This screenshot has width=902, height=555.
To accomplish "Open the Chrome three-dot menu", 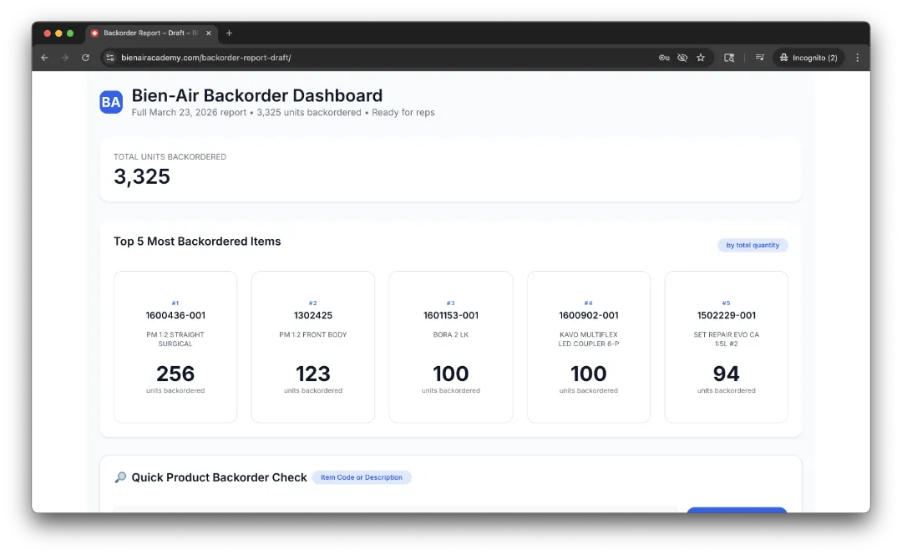I will pyautogui.click(x=857, y=58).
